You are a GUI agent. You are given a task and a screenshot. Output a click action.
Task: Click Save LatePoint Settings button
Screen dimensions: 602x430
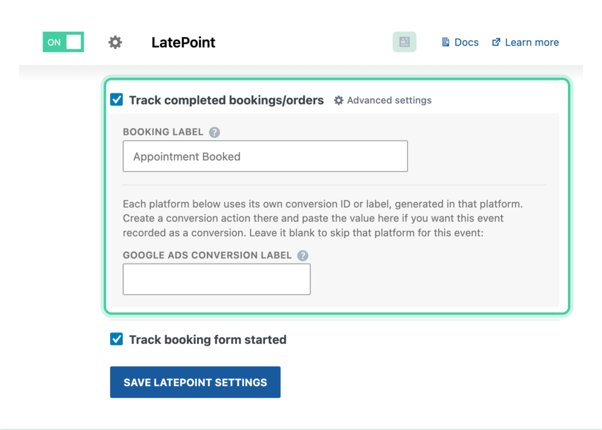pos(195,382)
